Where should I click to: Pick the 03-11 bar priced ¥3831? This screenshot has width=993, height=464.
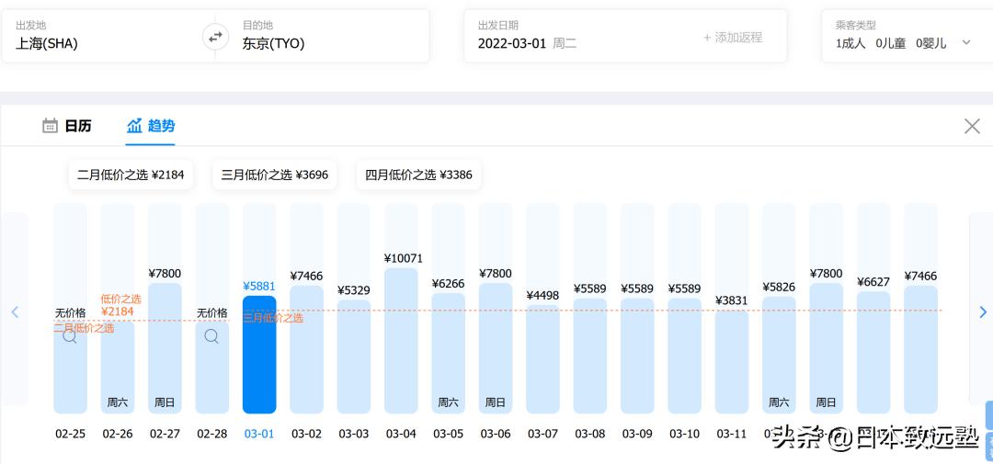coord(732,358)
